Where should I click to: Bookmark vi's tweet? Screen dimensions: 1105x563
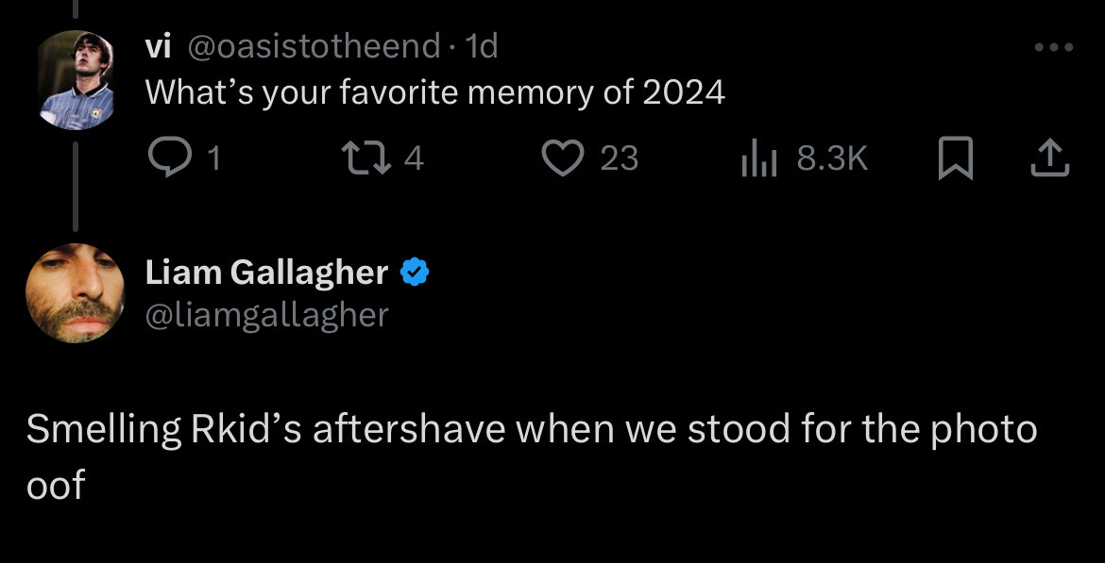click(956, 158)
